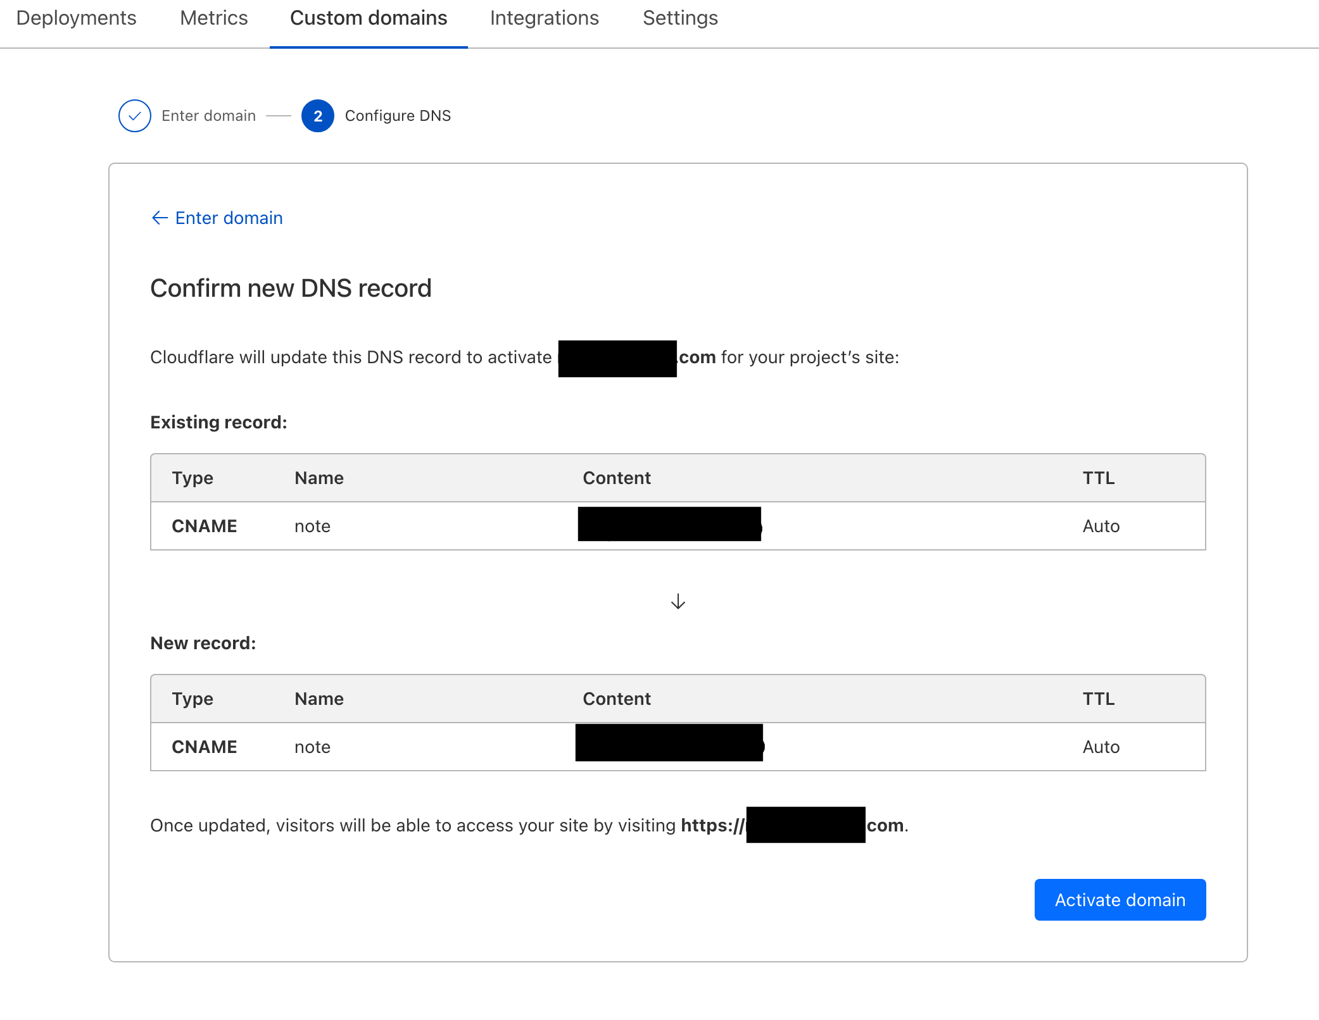Click the Enter domain back link

(x=229, y=218)
